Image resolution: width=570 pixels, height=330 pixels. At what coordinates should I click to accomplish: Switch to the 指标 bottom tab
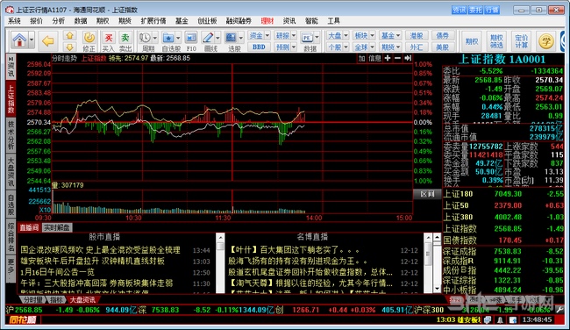(57, 300)
